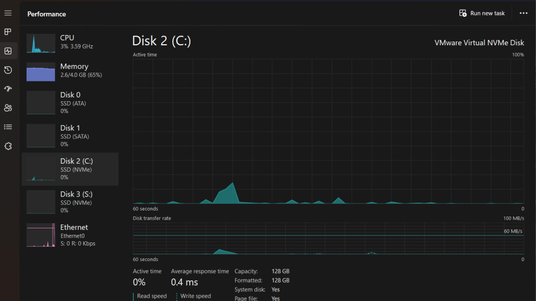The width and height of the screenshot is (536, 301).
Task: Click the Disk transfer rate graph
Action: click(x=328, y=239)
